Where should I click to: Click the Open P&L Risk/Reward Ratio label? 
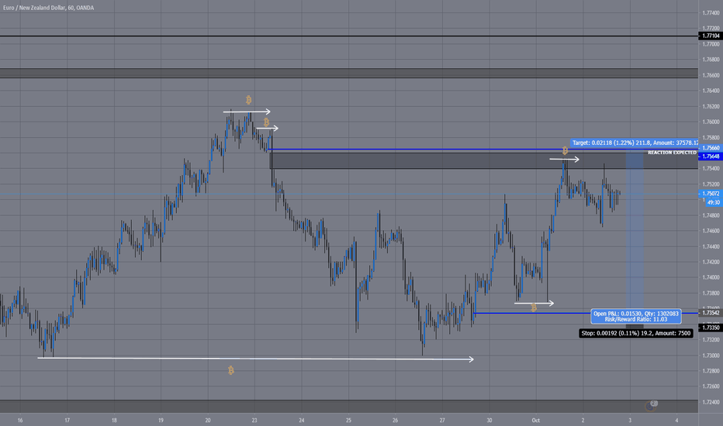coord(636,316)
